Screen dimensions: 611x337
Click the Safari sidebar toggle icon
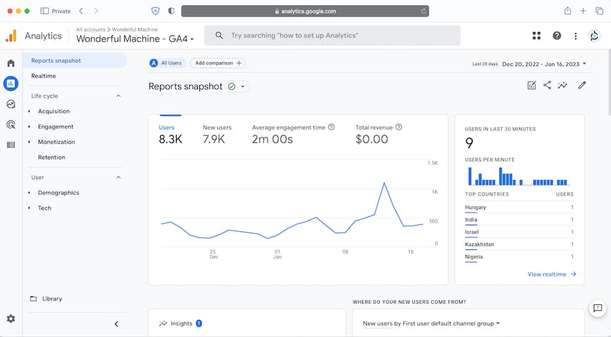[x=44, y=11]
